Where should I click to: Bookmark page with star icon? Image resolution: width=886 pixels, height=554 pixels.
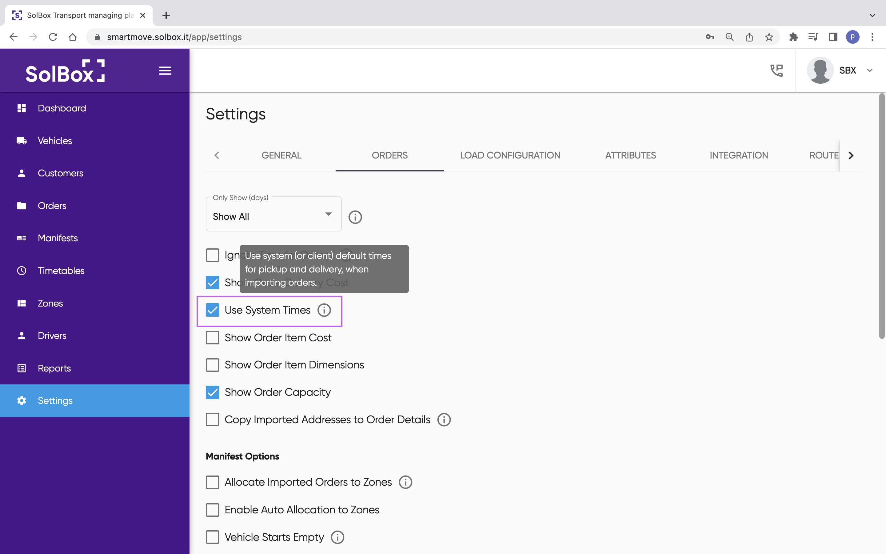point(769,37)
